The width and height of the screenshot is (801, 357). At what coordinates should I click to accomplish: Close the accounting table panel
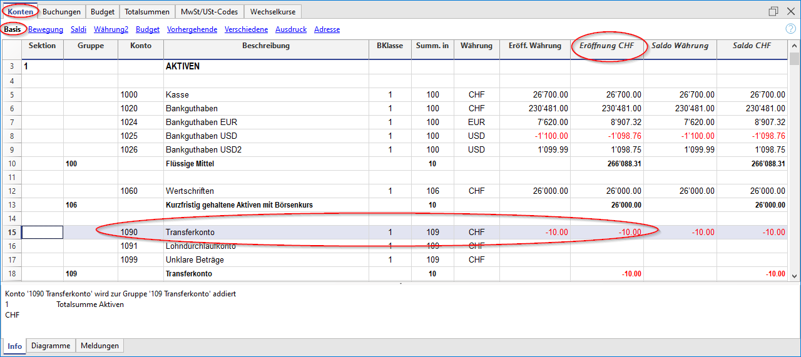tap(790, 11)
